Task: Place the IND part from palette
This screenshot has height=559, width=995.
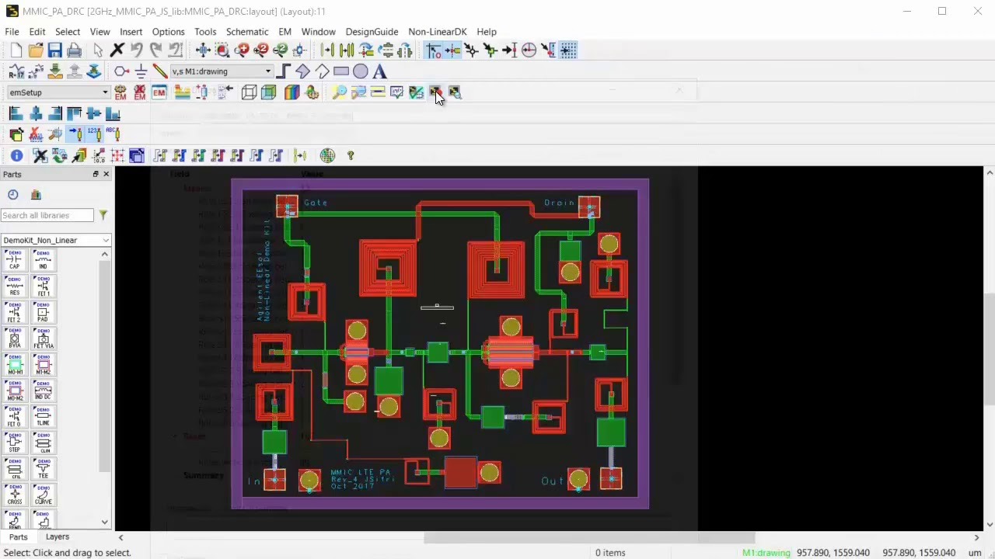Action: tap(43, 260)
